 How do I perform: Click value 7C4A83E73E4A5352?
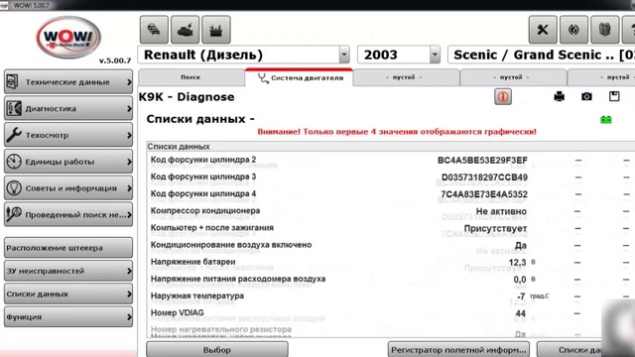click(484, 194)
